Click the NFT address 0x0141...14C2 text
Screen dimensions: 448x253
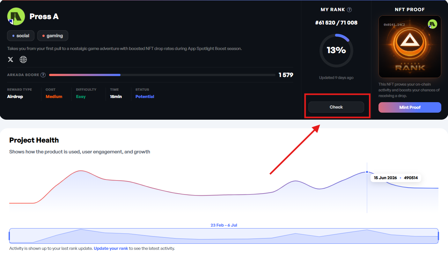394,25
